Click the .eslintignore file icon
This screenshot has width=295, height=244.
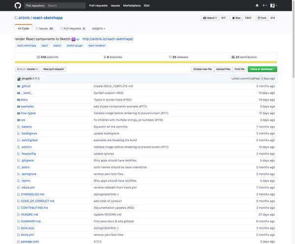coord(19,140)
